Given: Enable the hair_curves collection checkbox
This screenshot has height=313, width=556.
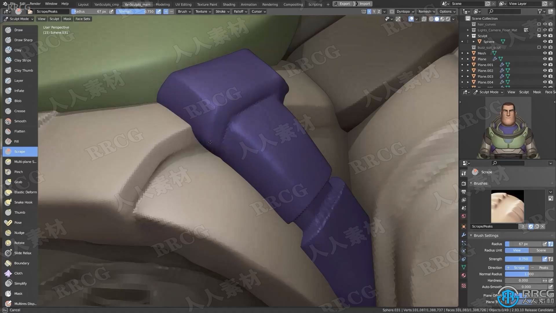Looking at the screenshot, I should pos(539,24).
